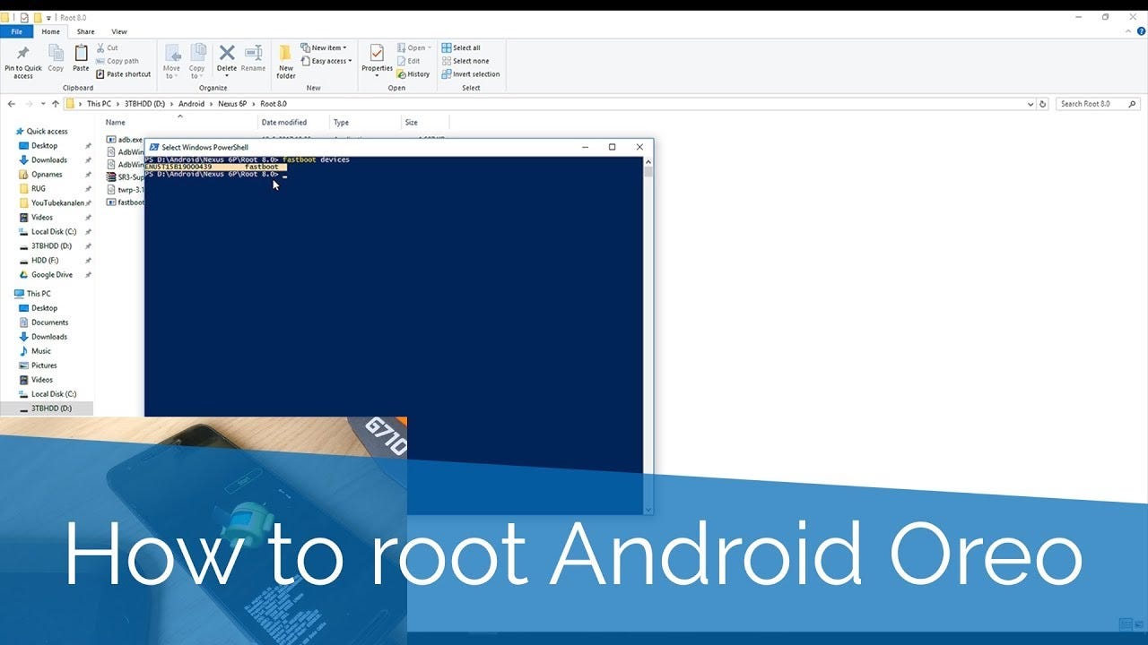Viewport: 1148px width, 645px height.
Task: Click This PC in the address breadcrumb
Action: tap(99, 104)
